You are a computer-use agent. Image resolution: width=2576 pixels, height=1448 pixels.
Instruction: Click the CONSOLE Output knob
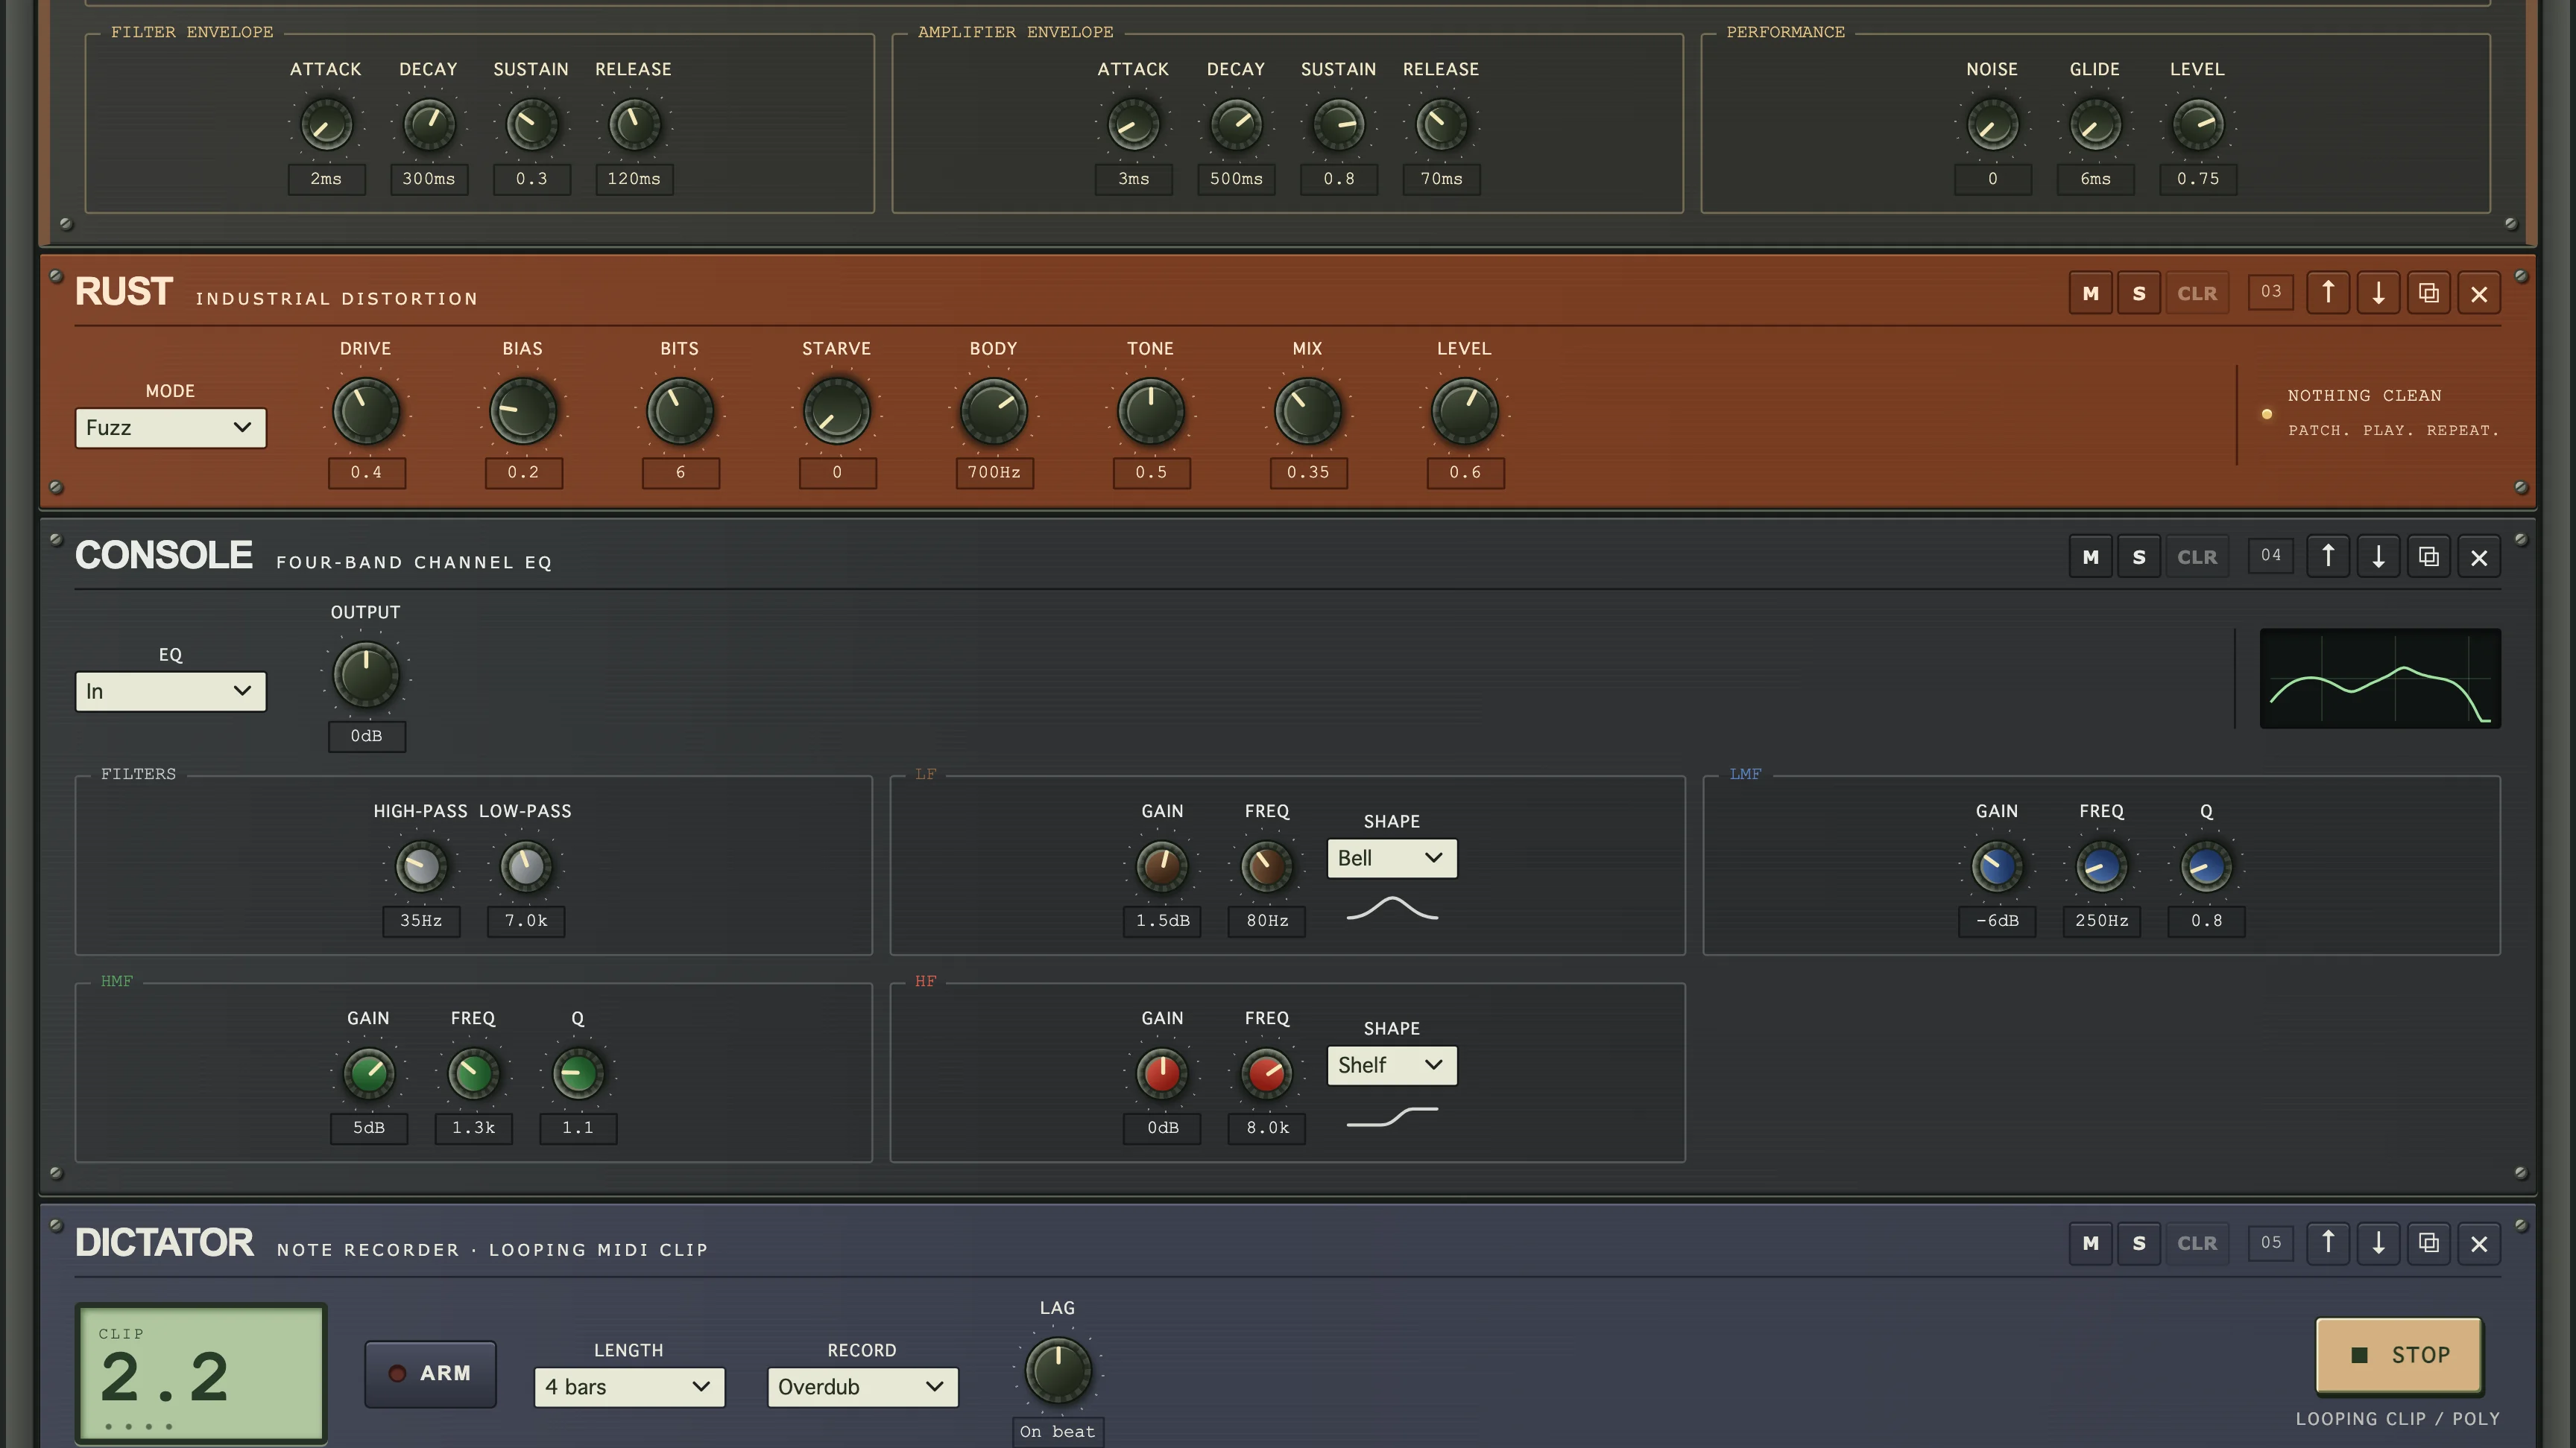[x=366, y=675]
